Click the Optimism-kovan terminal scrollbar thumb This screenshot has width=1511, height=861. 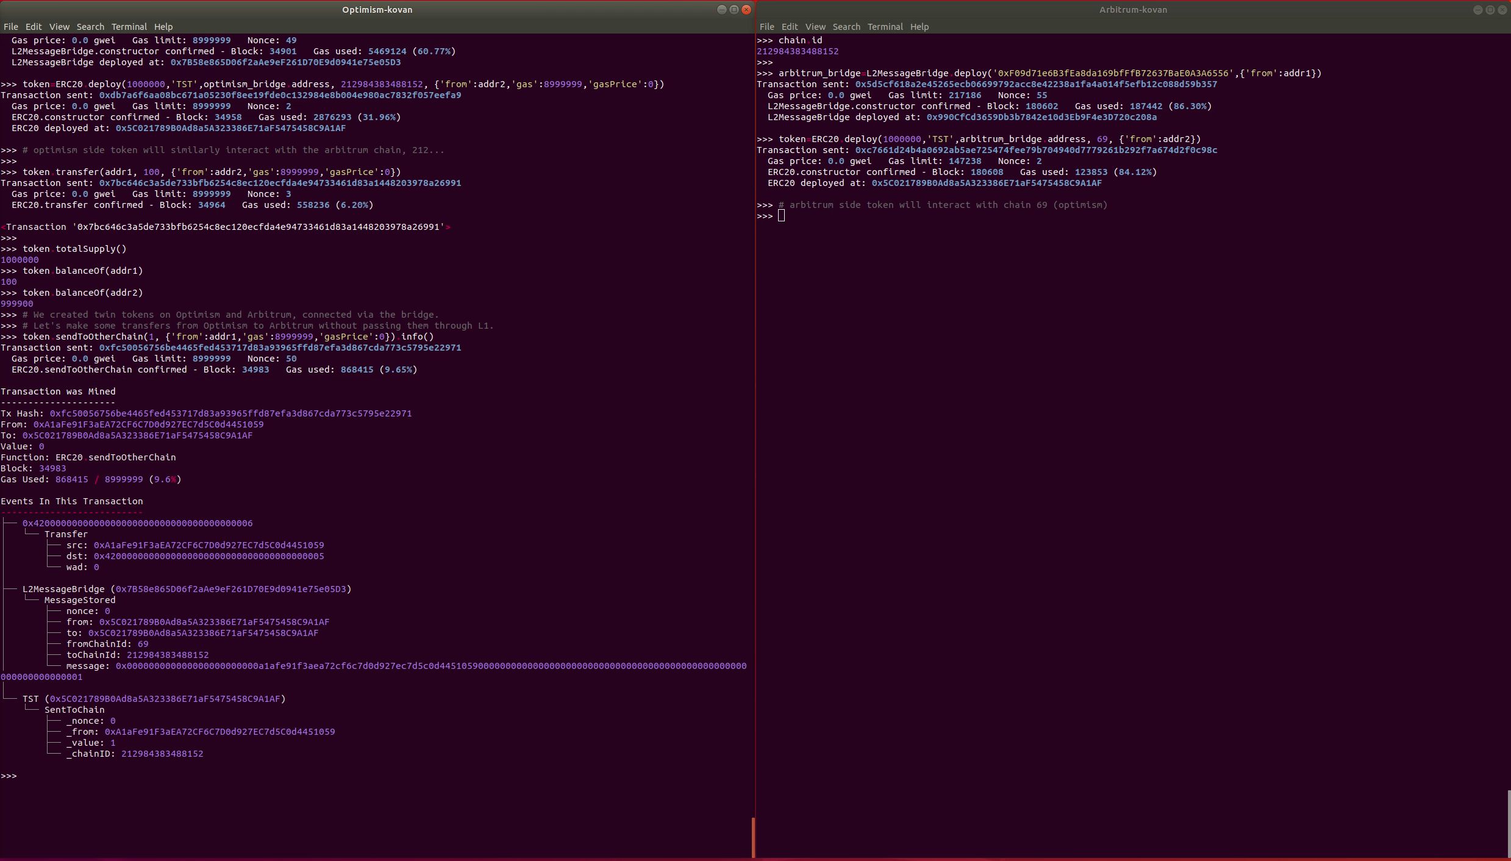(x=753, y=837)
